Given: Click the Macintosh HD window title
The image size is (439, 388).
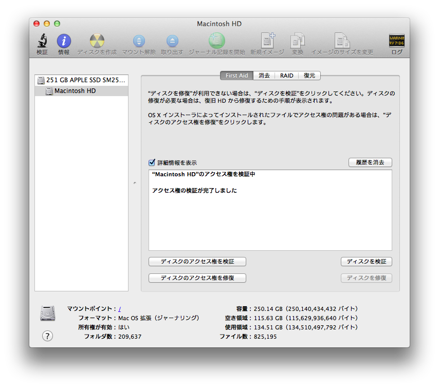Looking at the screenshot, I should pyautogui.click(x=219, y=24).
